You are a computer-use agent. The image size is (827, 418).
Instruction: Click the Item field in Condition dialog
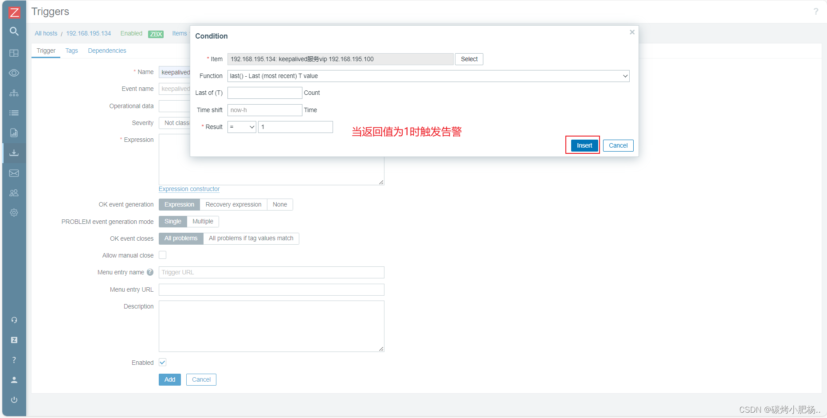[x=341, y=59]
